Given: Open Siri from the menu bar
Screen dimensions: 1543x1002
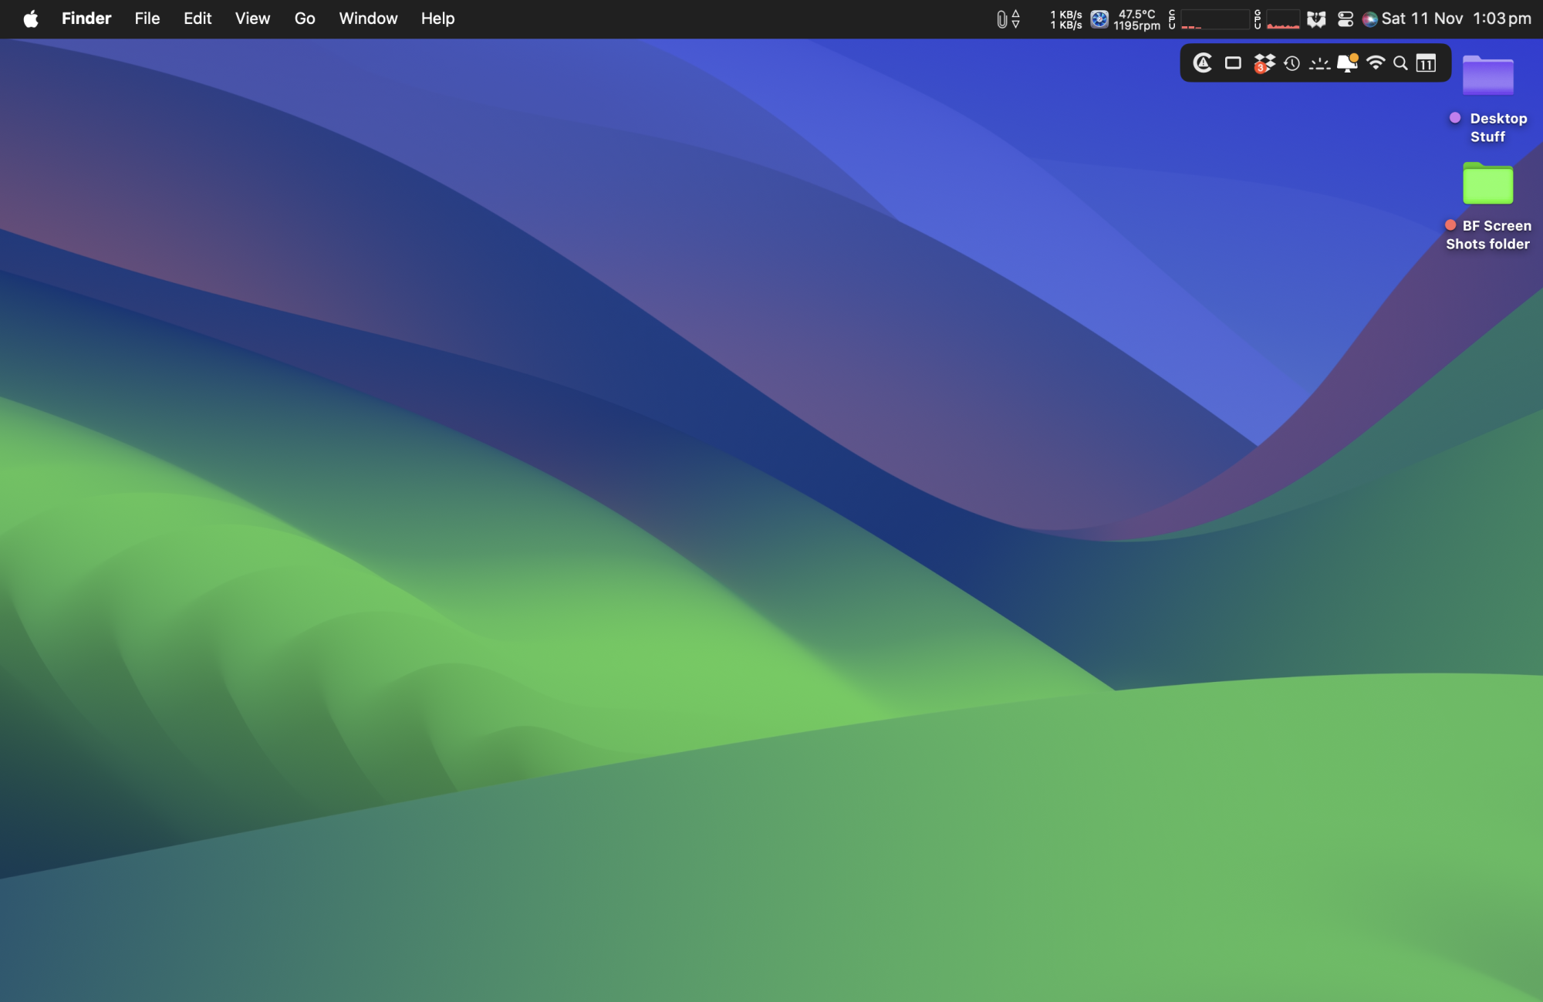Looking at the screenshot, I should 1369,19.
